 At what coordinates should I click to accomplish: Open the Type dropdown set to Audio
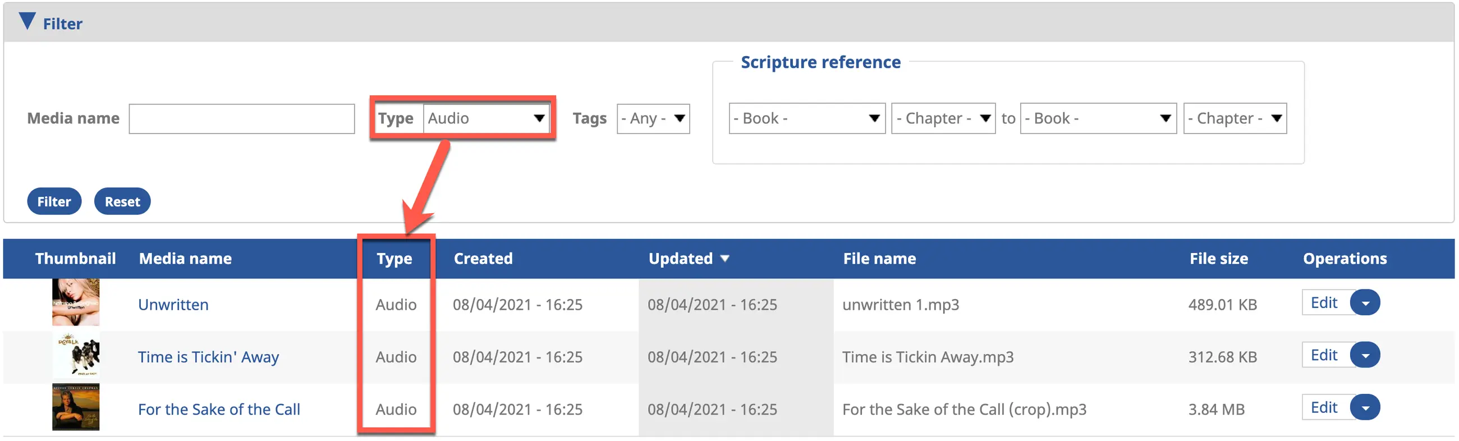pyautogui.click(x=485, y=119)
